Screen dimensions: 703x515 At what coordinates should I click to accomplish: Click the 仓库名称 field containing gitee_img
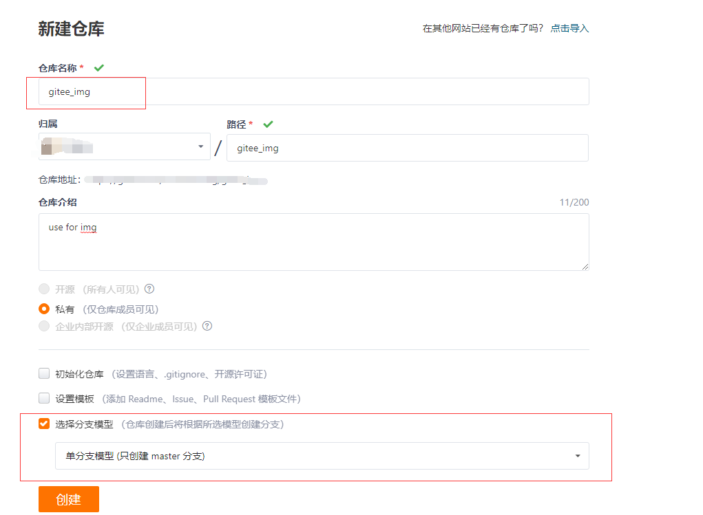click(314, 92)
